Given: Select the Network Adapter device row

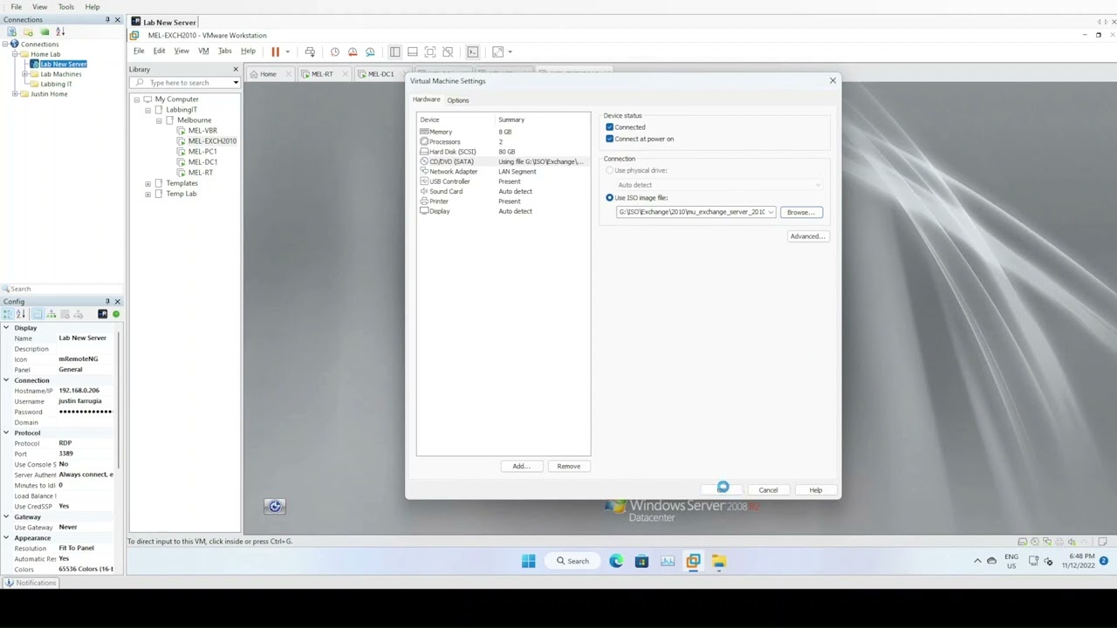Looking at the screenshot, I should pos(504,172).
